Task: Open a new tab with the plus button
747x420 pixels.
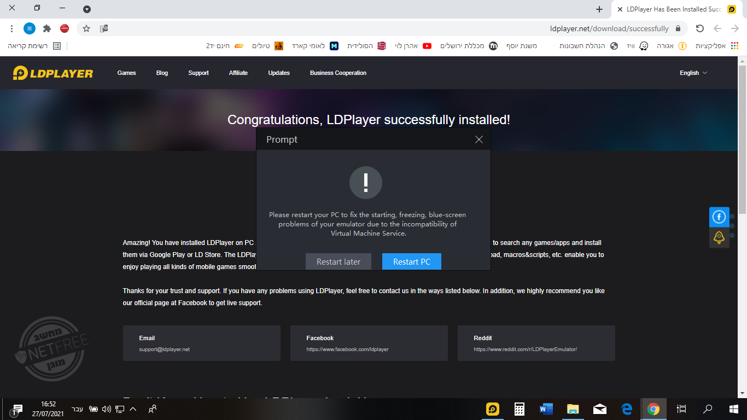Action: tap(599, 9)
